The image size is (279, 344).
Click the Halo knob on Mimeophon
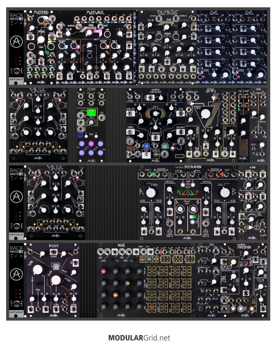(x=261, y=272)
